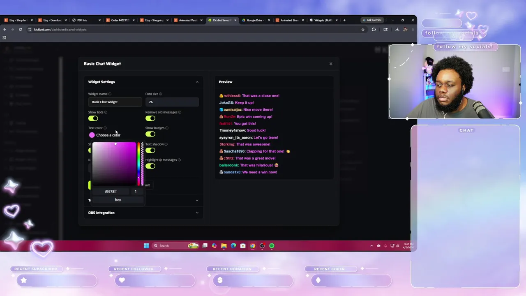Viewport: 526px width, 296px height.
Task: Click the Widget name input field
Action: pos(115,102)
